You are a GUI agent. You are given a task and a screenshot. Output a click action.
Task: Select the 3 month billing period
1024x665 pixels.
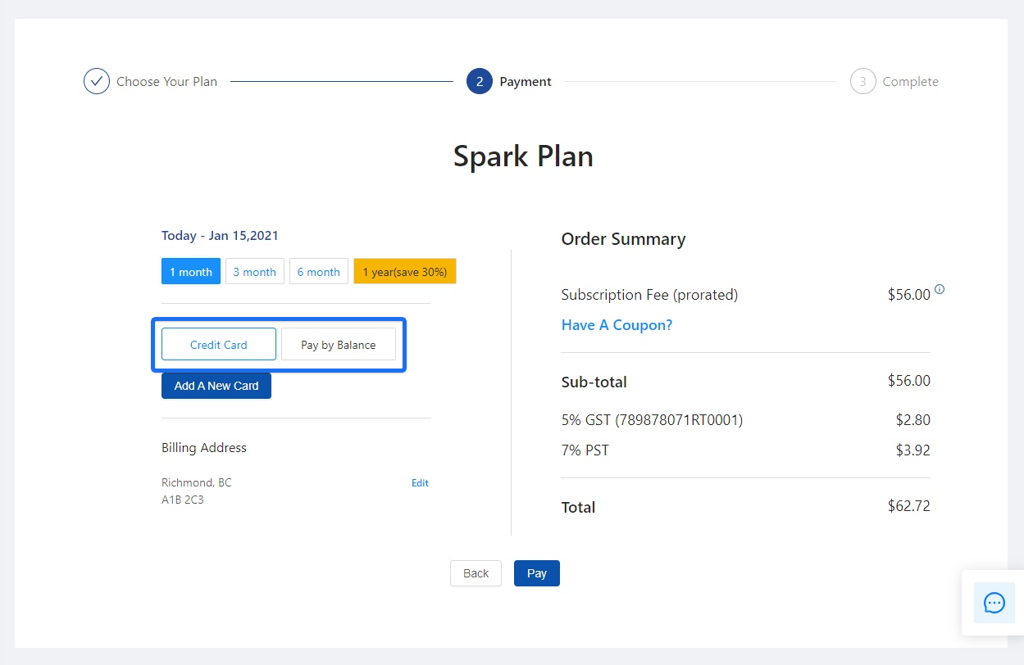pos(254,272)
